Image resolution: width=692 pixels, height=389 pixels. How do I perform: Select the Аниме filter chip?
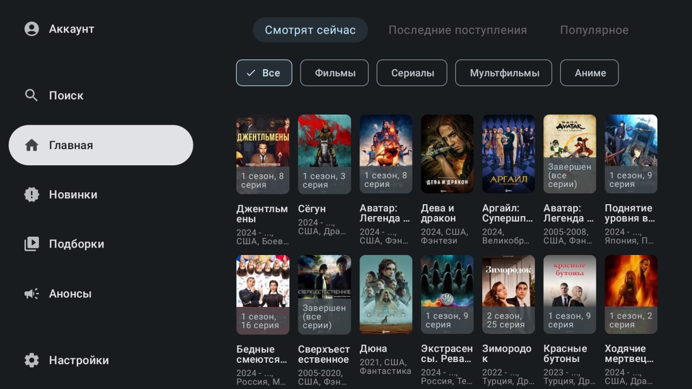pos(589,73)
